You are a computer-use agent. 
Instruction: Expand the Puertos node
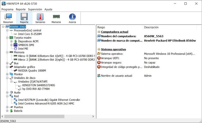pos(7,107)
